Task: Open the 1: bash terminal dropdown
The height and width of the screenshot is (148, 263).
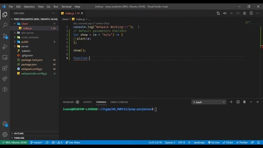Action: pos(209,102)
